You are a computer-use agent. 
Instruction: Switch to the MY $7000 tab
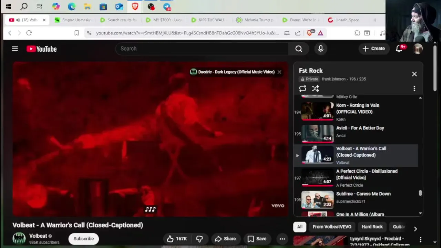pyautogui.click(x=164, y=20)
